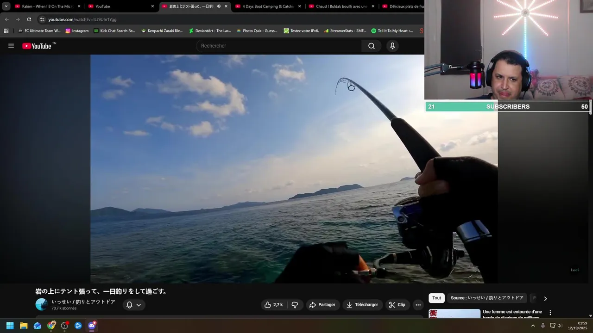The height and width of the screenshot is (333, 593).
Task: Open the Testez votre IPv6 bookmark
Action: [x=302, y=31]
